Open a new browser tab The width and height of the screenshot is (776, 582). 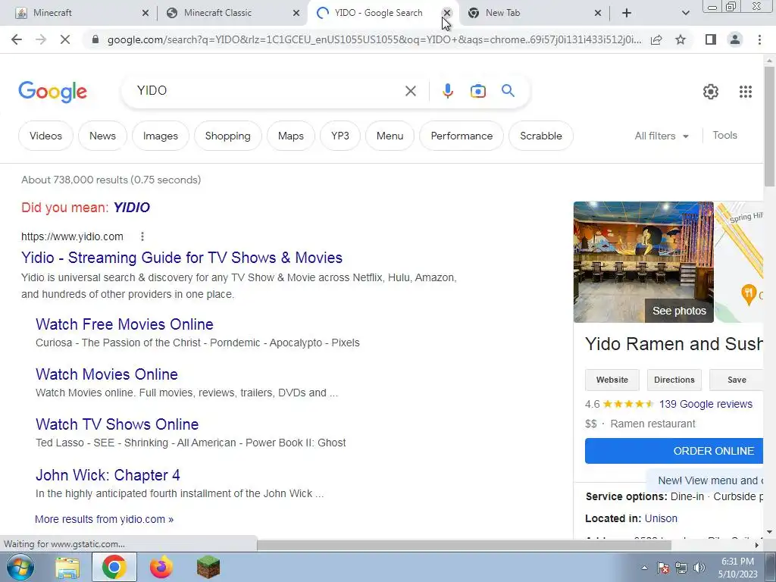tap(627, 13)
